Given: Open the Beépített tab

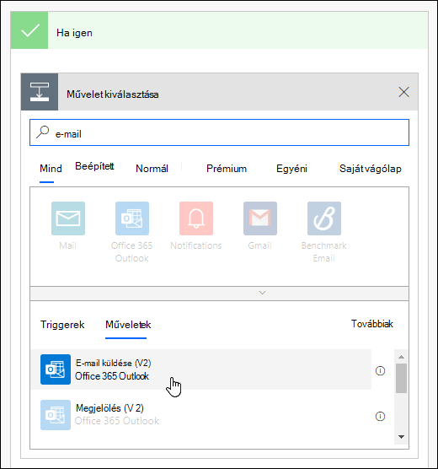Looking at the screenshot, I should click(x=94, y=166).
